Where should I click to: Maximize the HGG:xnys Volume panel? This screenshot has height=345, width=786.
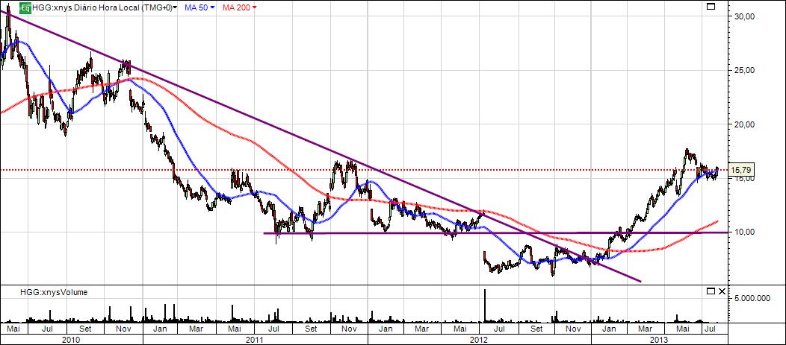(x=711, y=291)
